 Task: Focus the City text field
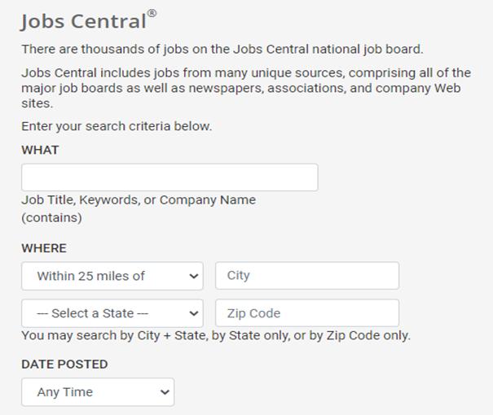307,276
